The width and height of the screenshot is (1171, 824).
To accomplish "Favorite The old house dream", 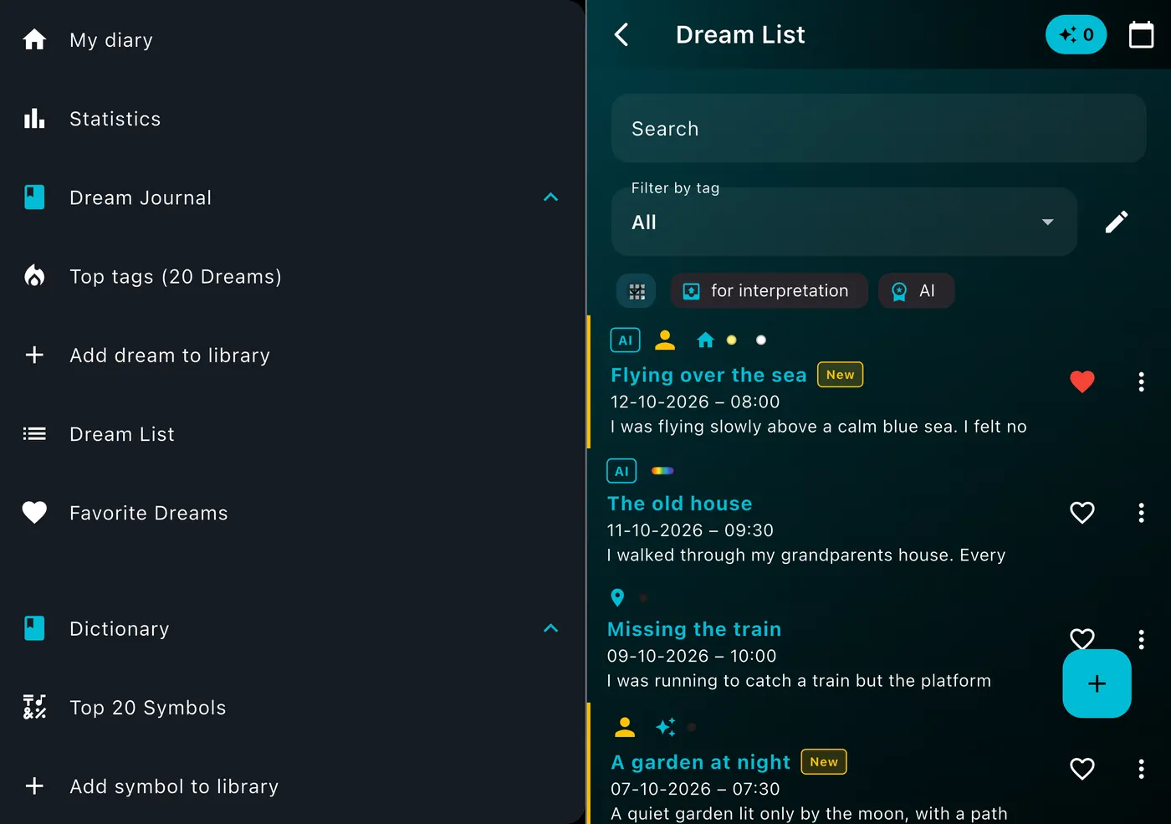I will [1082, 513].
